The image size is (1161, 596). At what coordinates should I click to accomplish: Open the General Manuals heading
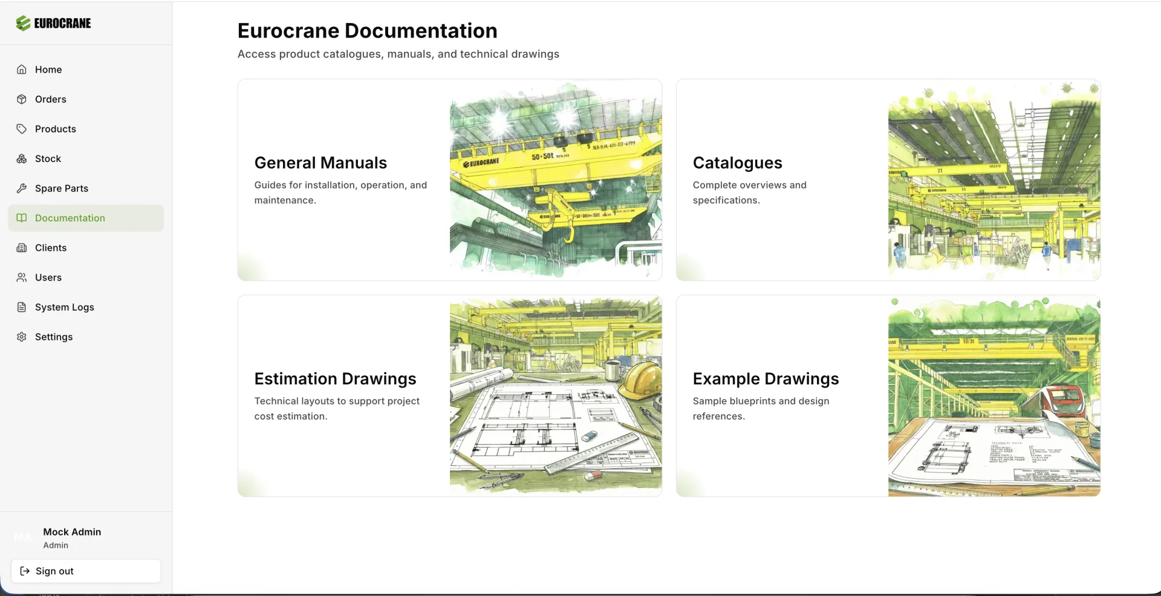click(320, 163)
